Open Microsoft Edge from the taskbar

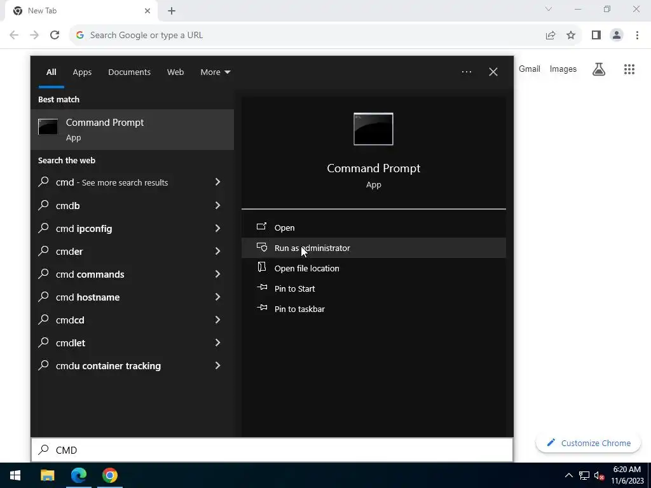tap(78, 475)
